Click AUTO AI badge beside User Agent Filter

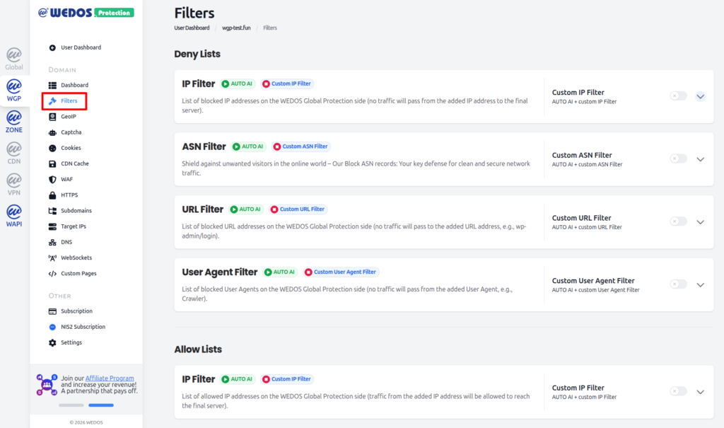280,272
